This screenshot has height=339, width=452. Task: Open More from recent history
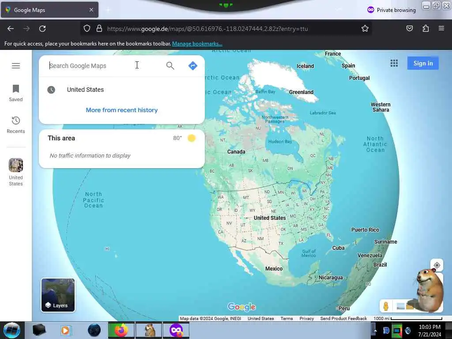122,110
